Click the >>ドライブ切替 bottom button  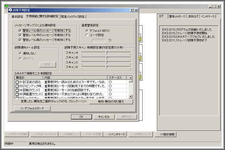[x=17, y=134]
